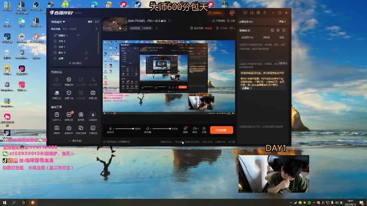Open the gift box interactive tool

point(81,95)
